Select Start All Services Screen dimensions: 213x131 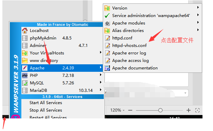[46, 103]
